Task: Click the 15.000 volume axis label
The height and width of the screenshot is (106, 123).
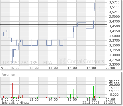Action: [x=114, y=88]
